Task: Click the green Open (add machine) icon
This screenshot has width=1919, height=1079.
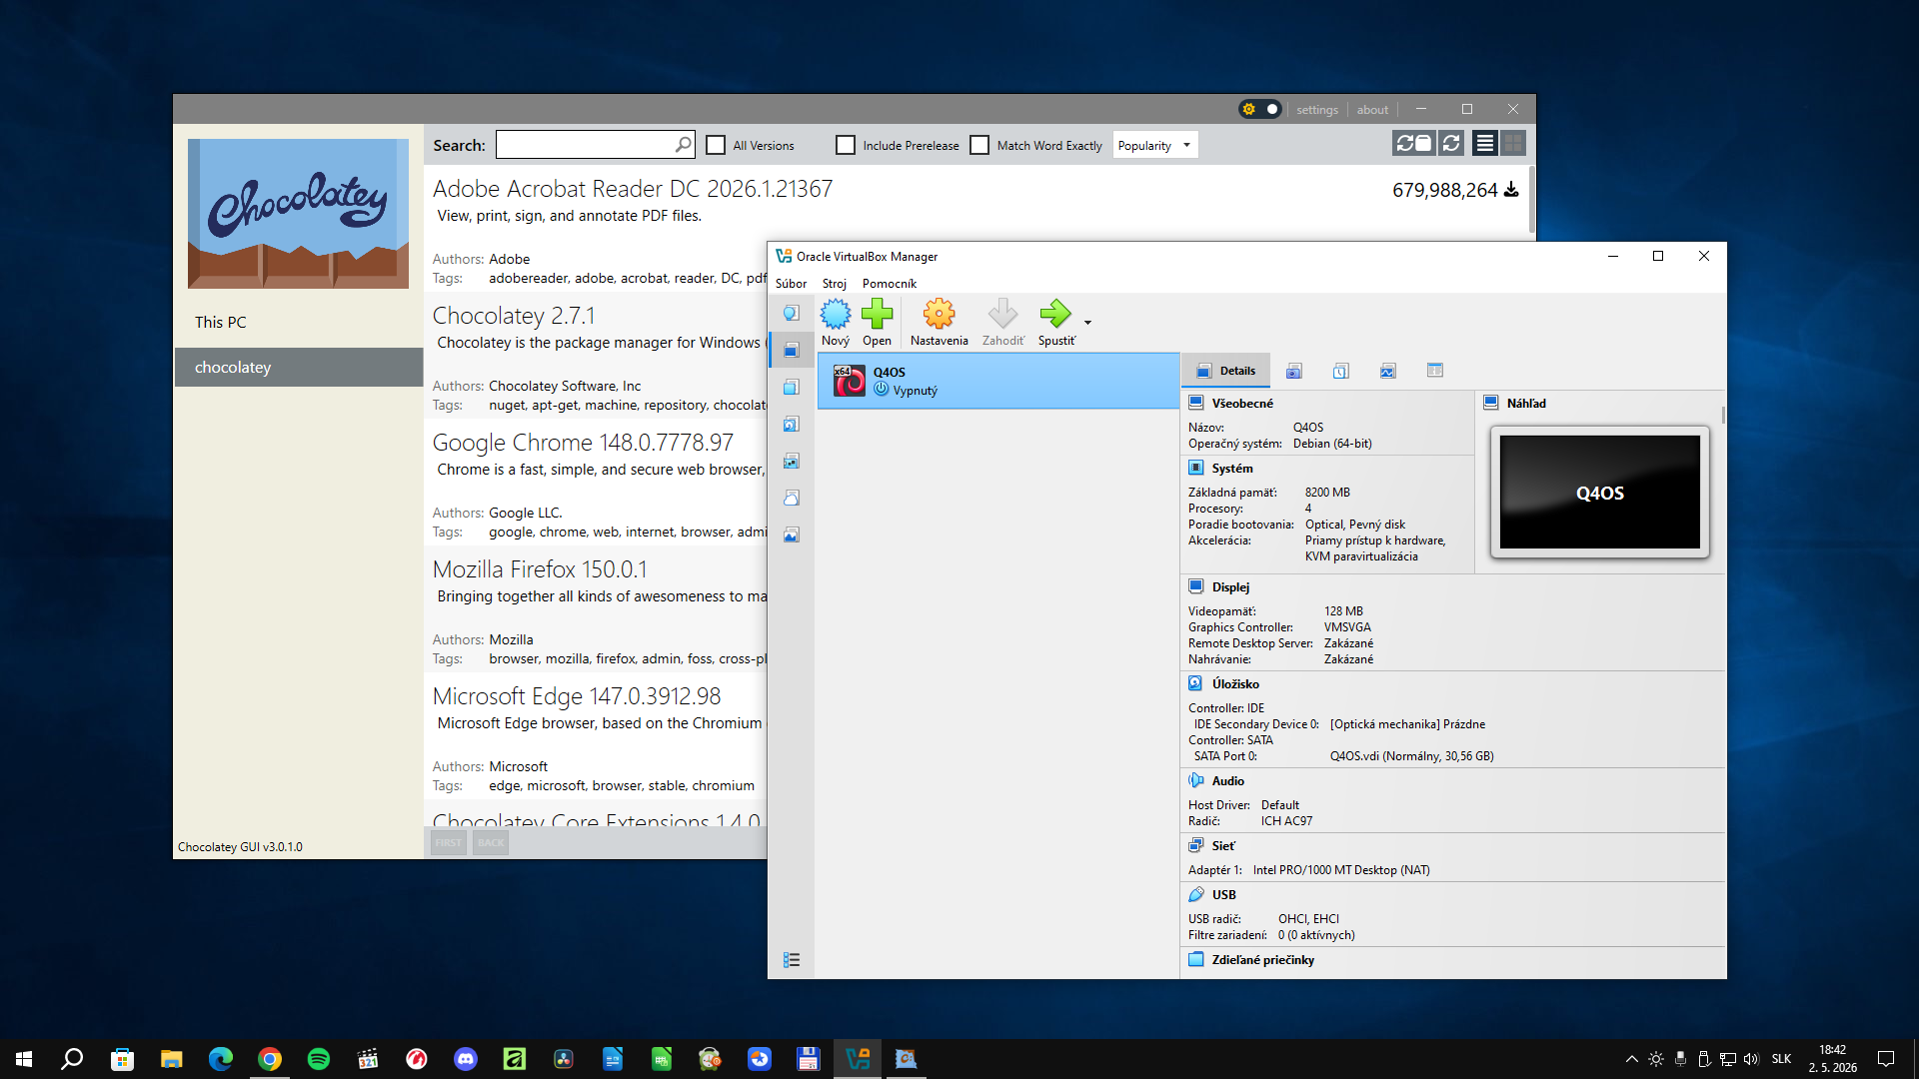Action: (877, 322)
